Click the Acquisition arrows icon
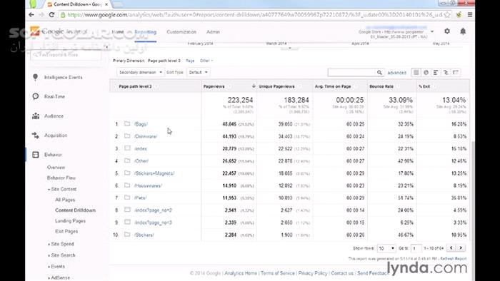The width and height of the screenshot is (500, 281). (x=36, y=136)
